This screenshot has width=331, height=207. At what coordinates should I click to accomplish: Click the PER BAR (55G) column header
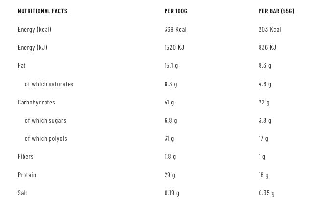[x=276, y=11]
